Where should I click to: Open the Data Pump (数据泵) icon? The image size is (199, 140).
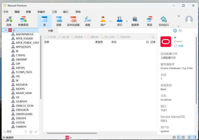click(135, 19)
